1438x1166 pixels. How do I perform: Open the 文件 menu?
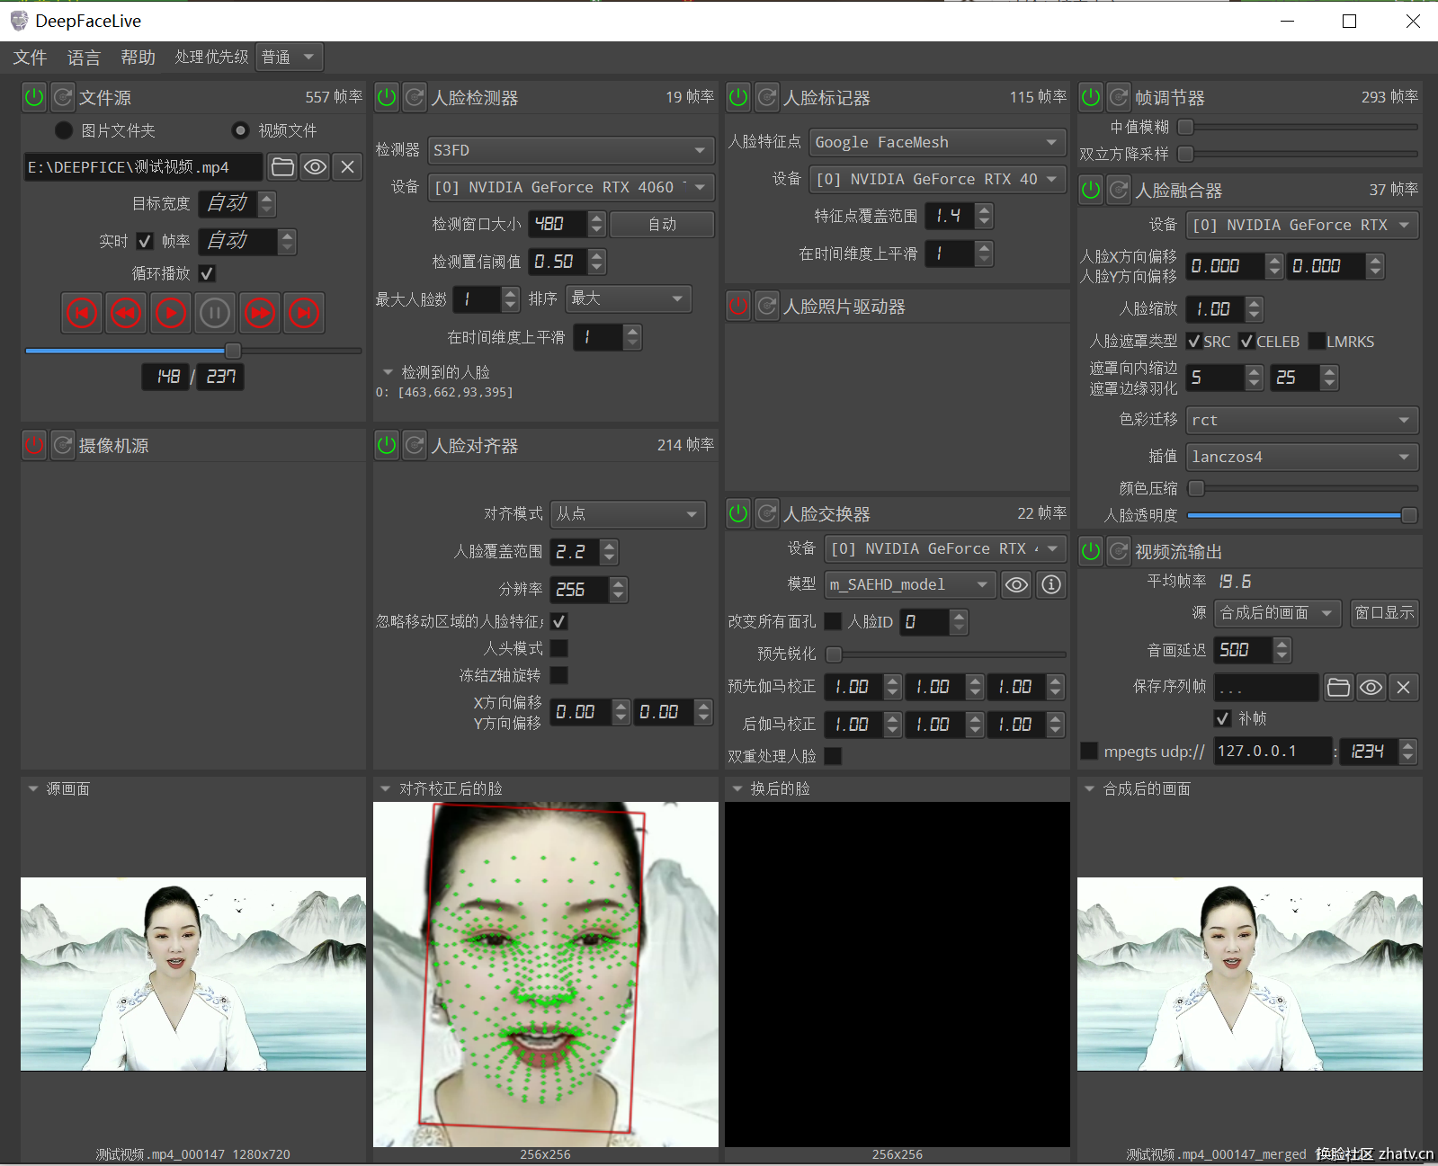(x=30, y=58)
